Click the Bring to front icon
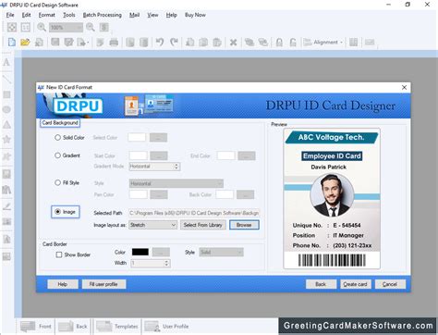 click(x=249, y=42)
